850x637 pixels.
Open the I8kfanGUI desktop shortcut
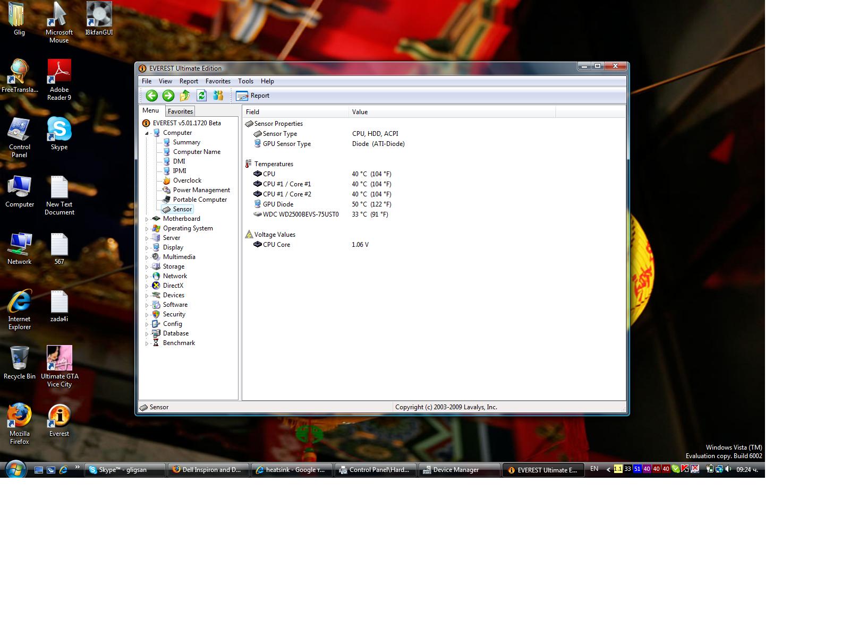point(99,19)
